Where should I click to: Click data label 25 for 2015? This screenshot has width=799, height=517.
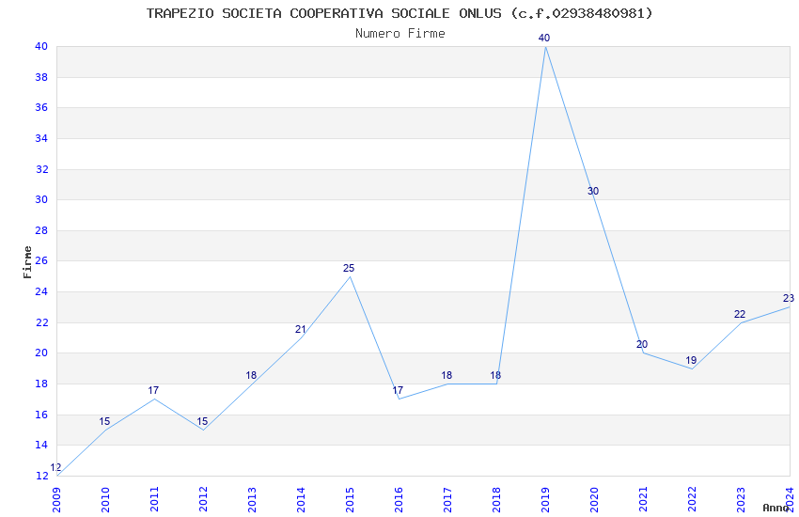[x=349, y=268]
